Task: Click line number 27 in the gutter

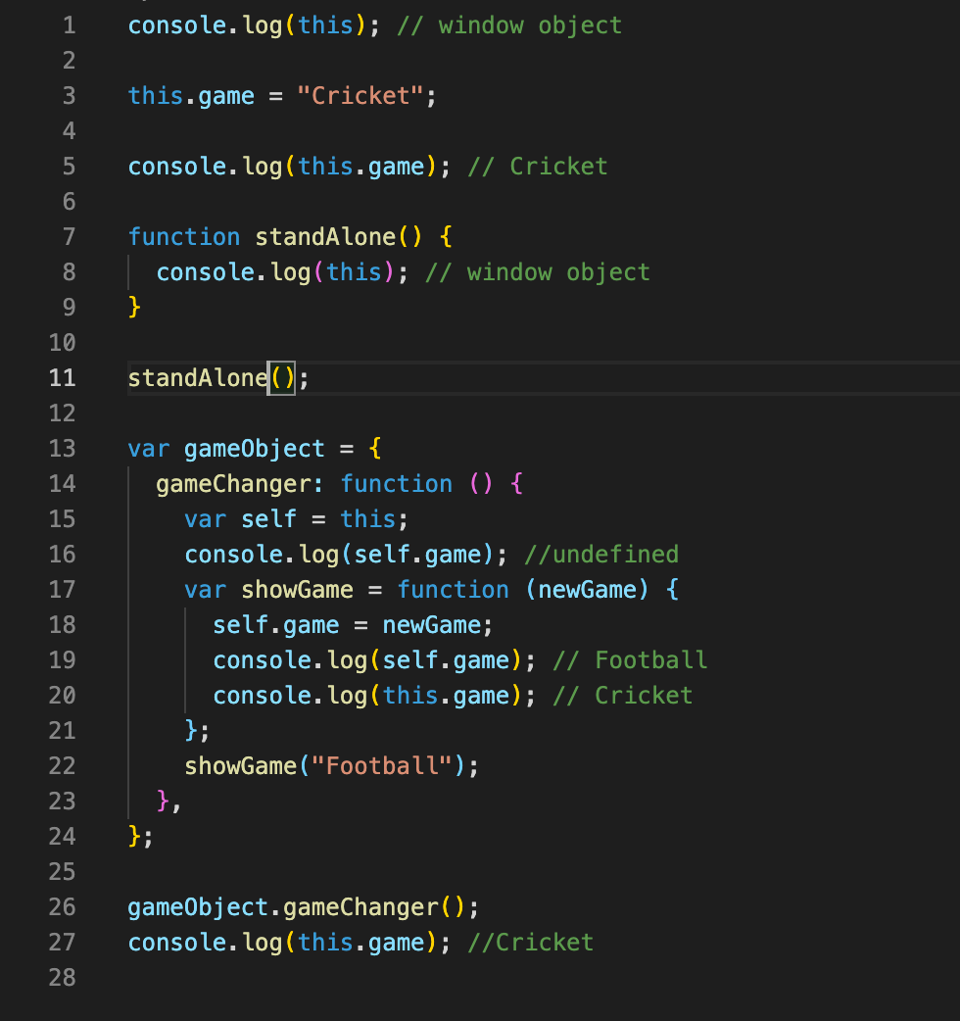Action: (62, 942)
